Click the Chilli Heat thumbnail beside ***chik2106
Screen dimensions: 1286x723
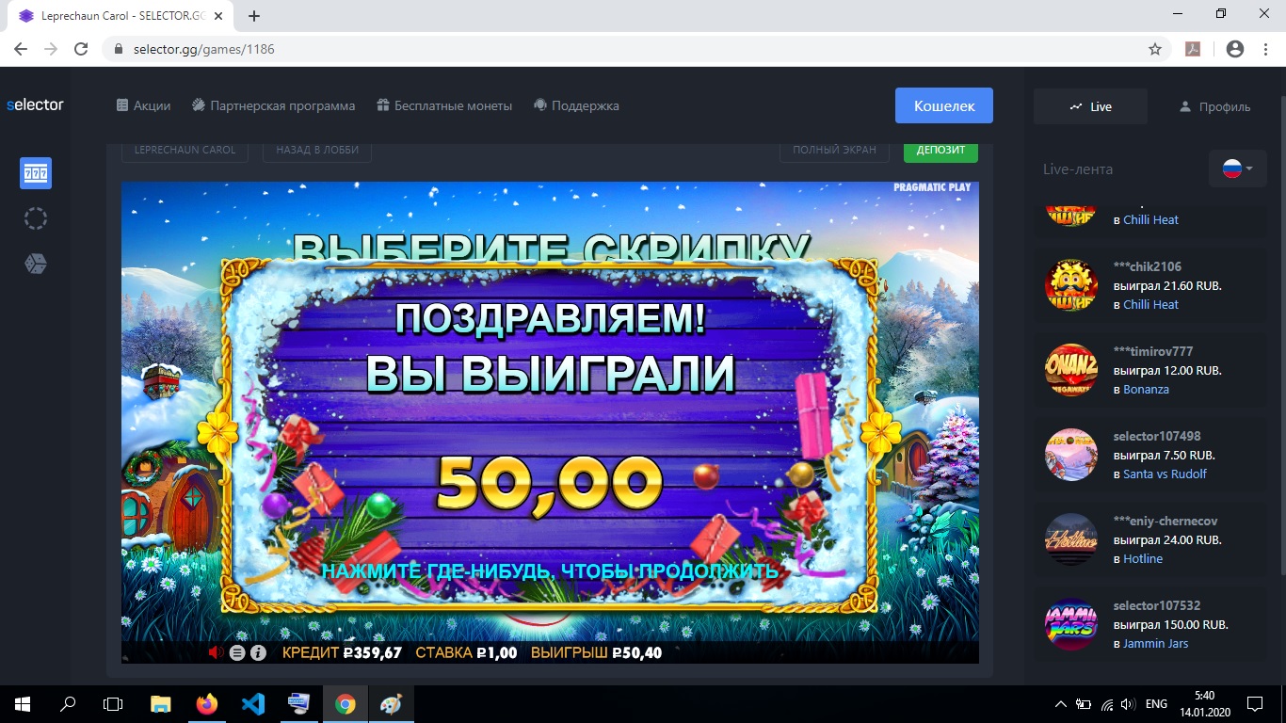(1071, 285)
